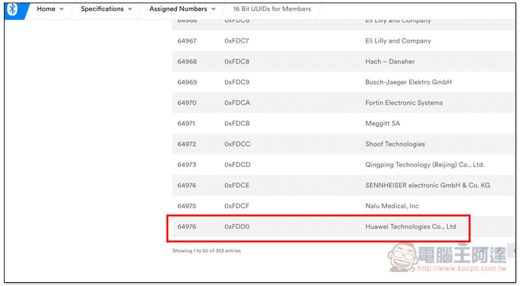Select the Hach – Danaher row
Screen dimensions: 520x286
389,61
